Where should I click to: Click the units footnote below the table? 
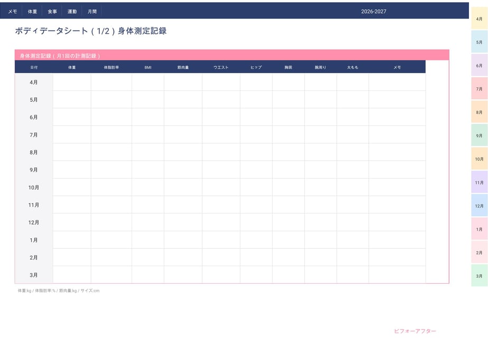[x=59, y=291]
